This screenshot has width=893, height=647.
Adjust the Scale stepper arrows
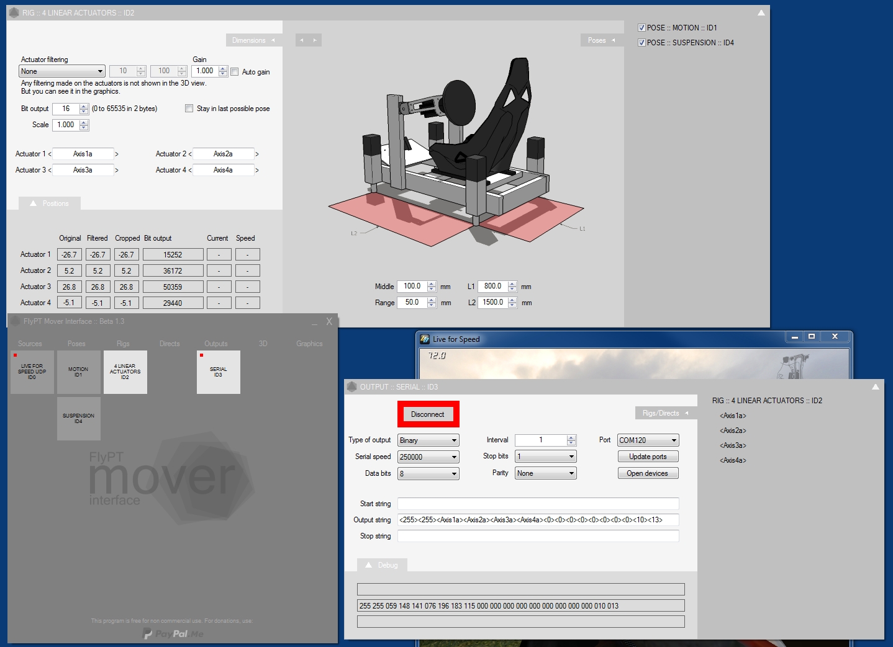(x=84, y=125)
